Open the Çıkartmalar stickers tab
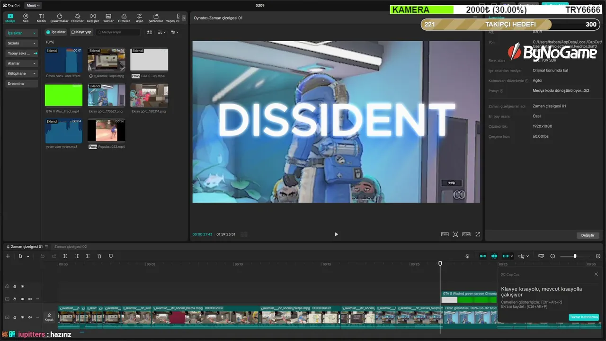606x341 pixels. click(x=60, y=18)
